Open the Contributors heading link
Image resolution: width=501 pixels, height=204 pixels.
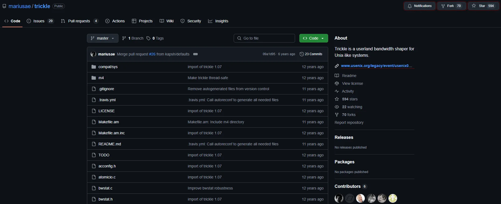coord(351,186)
